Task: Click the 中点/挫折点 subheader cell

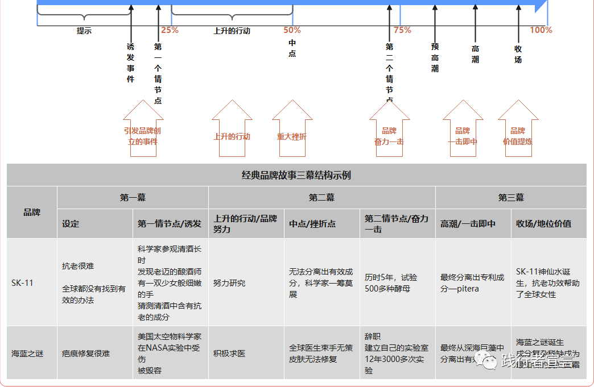Action: (321, 223)
